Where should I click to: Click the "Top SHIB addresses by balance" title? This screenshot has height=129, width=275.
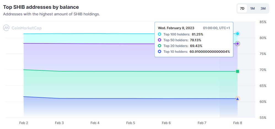tap(41, 7)
